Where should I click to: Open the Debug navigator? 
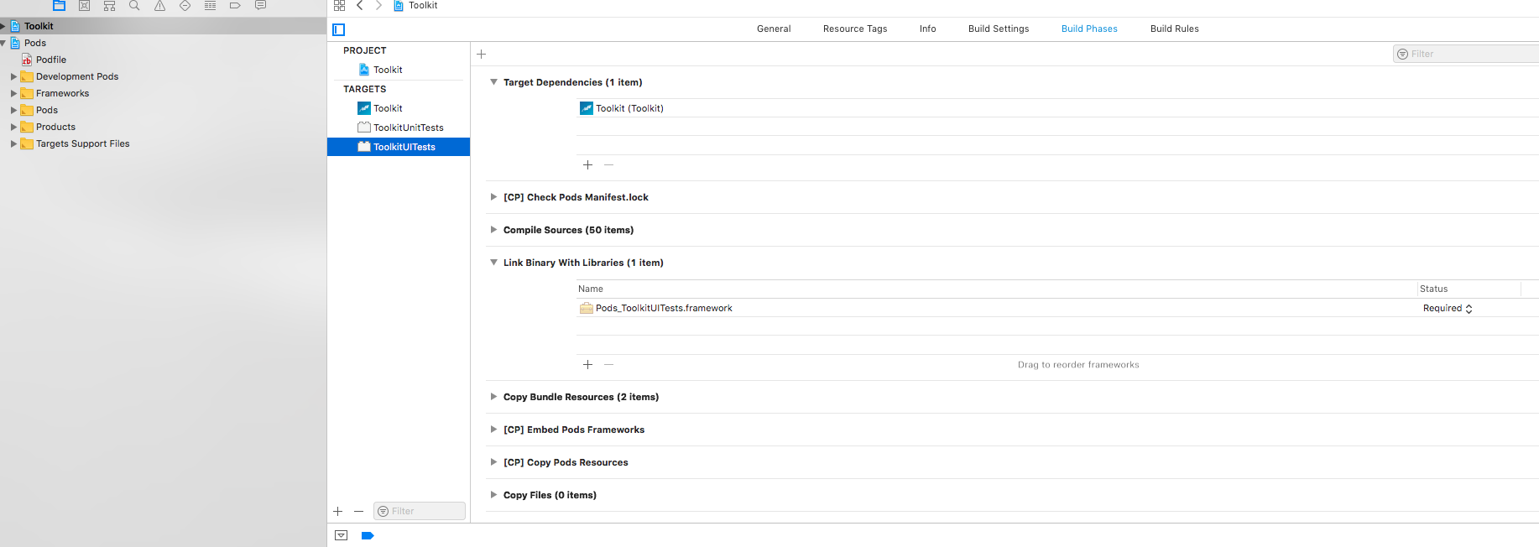pyautogui.click(x=210, y=5)
